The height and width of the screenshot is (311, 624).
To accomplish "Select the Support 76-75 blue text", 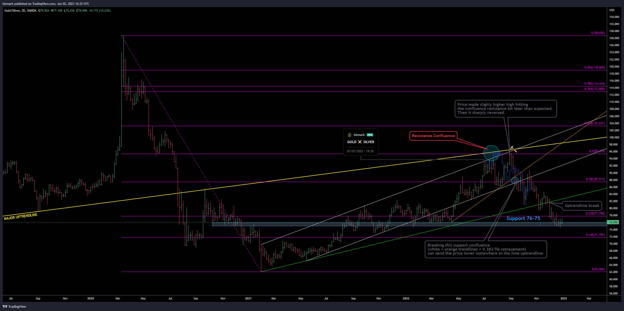I will coord(523,218).
